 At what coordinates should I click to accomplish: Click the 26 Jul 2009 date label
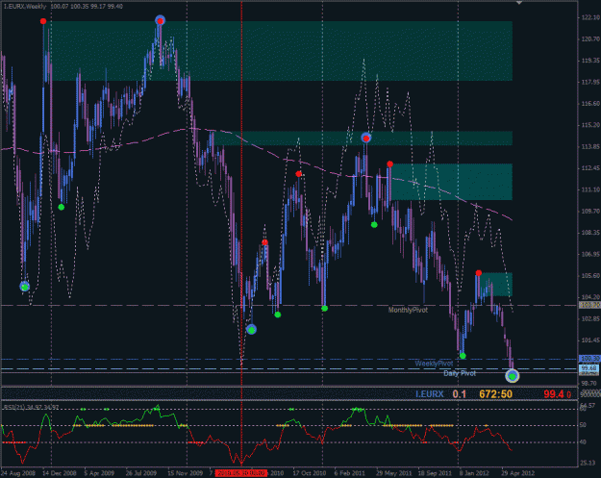pos(141,473)
